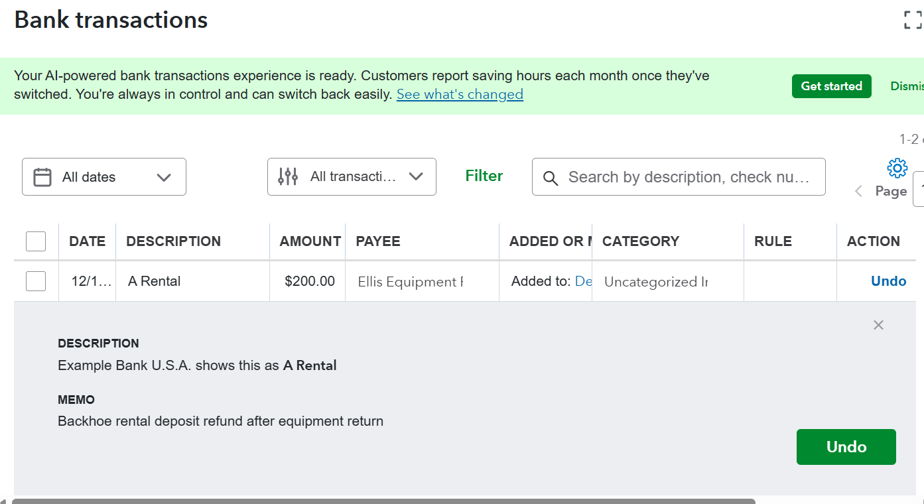Open the table settings gear icon

pos(897,168)
